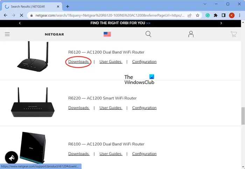Screen dimensions: 245x169
Task: Stop page loading with the X button
Action: pyautogui.click(x=22, y=15)
